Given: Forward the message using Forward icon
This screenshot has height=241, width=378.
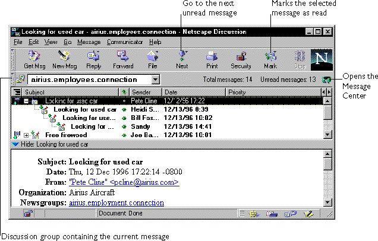Looking at the screenshot, I should click(123, 59).
